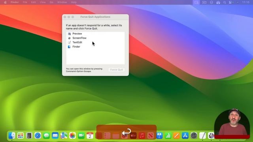Open Music from the Dock
This screenshot has height=142, width=253.
[x=142, y=136]
